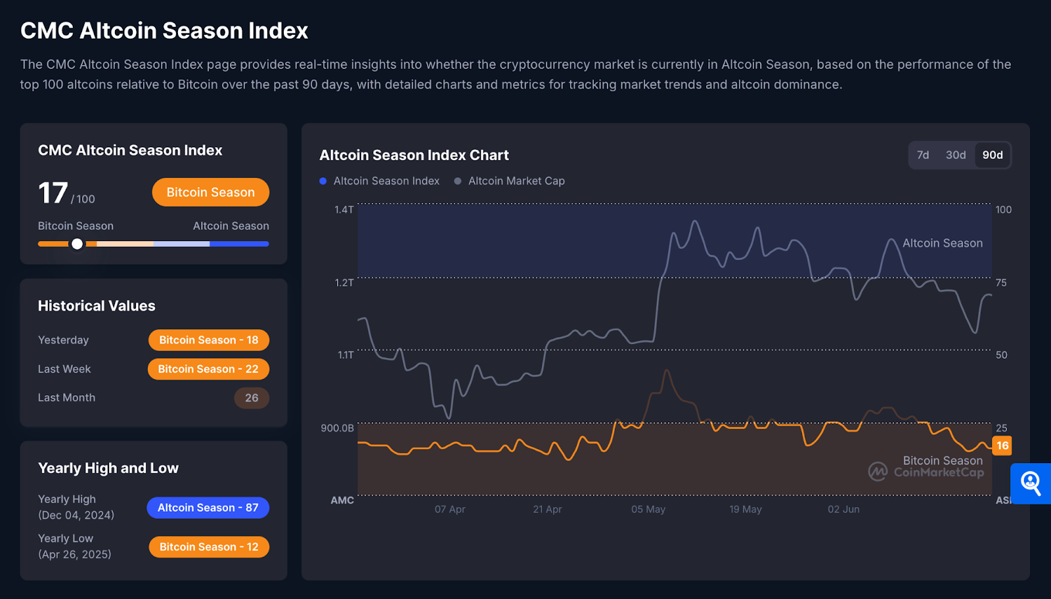
Task: Click the AMC axis label
Action: [342, 500]
